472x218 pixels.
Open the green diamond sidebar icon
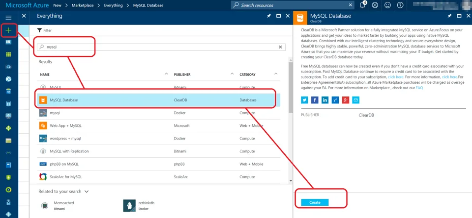pyautogui.click(x=8, y=128)
